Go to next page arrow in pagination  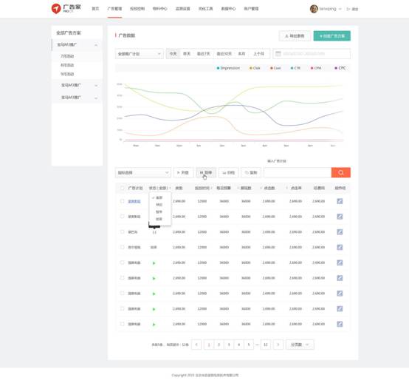click(278, 345)
